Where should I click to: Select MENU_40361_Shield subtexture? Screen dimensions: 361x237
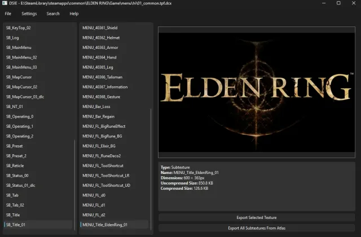114,28
